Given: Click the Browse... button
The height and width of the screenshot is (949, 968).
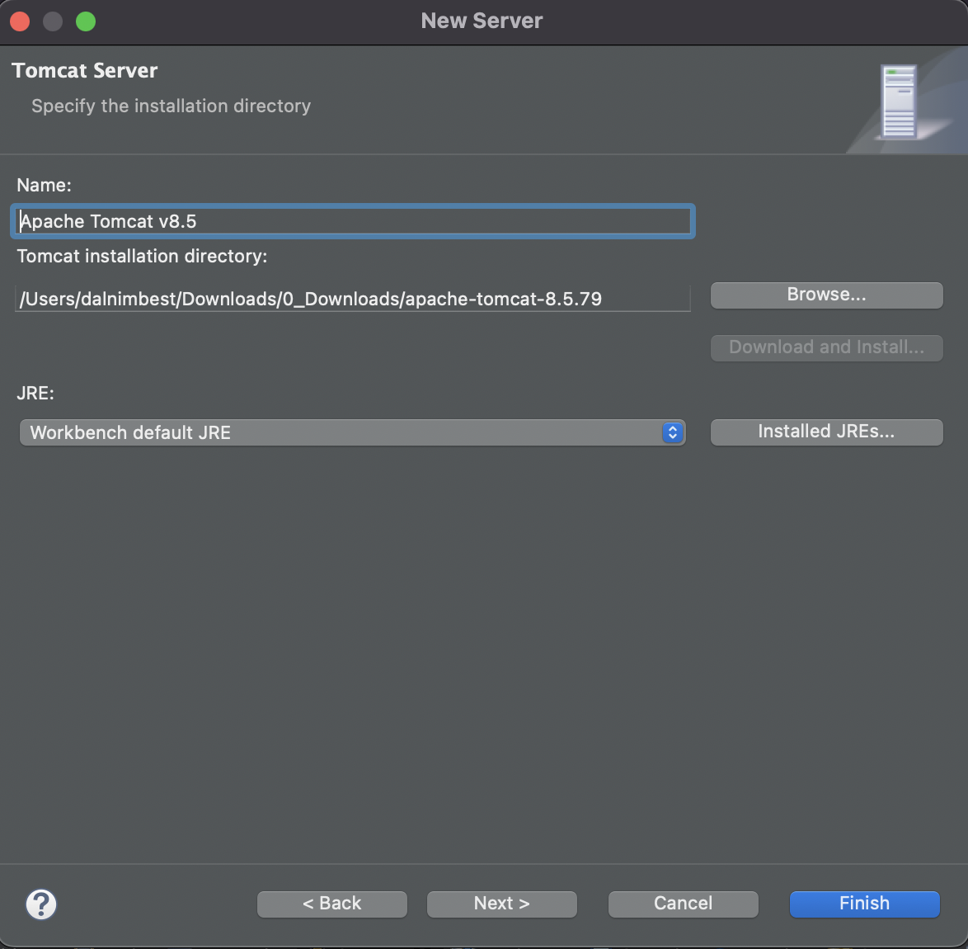Looking at the screenshot, I should pos(827,295).
